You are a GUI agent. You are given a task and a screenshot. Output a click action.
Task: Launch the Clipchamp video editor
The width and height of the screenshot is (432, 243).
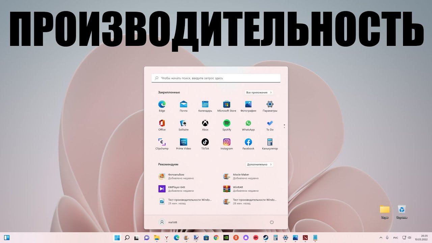pos(162,144)
